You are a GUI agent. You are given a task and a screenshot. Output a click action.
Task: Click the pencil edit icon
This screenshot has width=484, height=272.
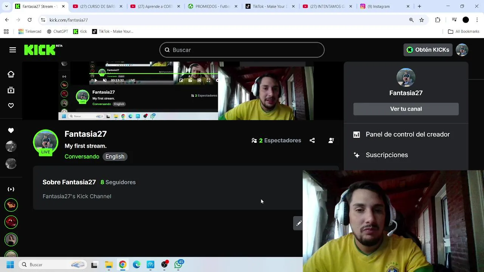pyautogui.click(x=298, y=223)
